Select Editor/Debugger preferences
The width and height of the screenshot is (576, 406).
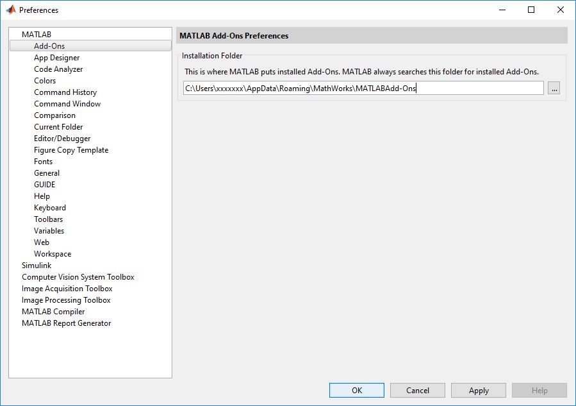[62, 139]
